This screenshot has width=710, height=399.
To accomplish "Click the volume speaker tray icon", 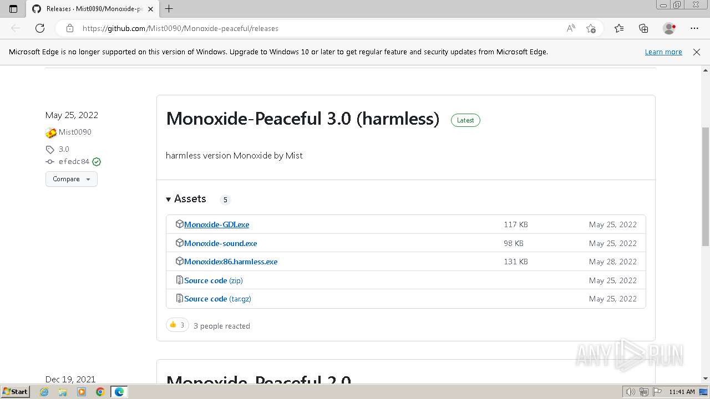I will click(x=631, y=392).
